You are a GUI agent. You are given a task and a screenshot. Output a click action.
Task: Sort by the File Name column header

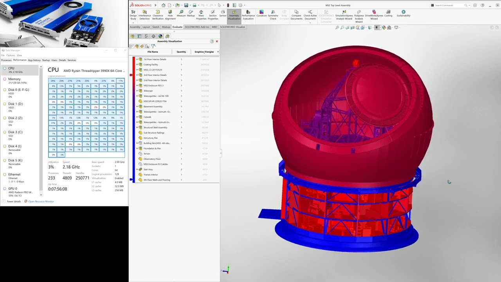153,52
